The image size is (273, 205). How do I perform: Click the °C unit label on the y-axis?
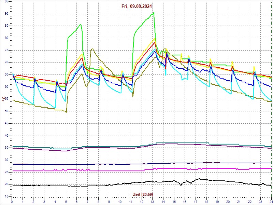pyautogui.click(x=3, y=99)
